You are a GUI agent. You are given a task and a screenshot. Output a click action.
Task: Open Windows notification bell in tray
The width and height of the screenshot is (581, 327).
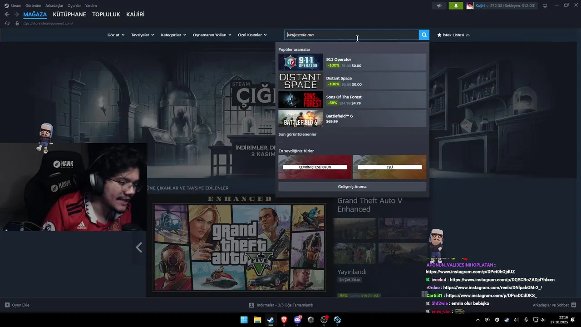pos(573,320)
